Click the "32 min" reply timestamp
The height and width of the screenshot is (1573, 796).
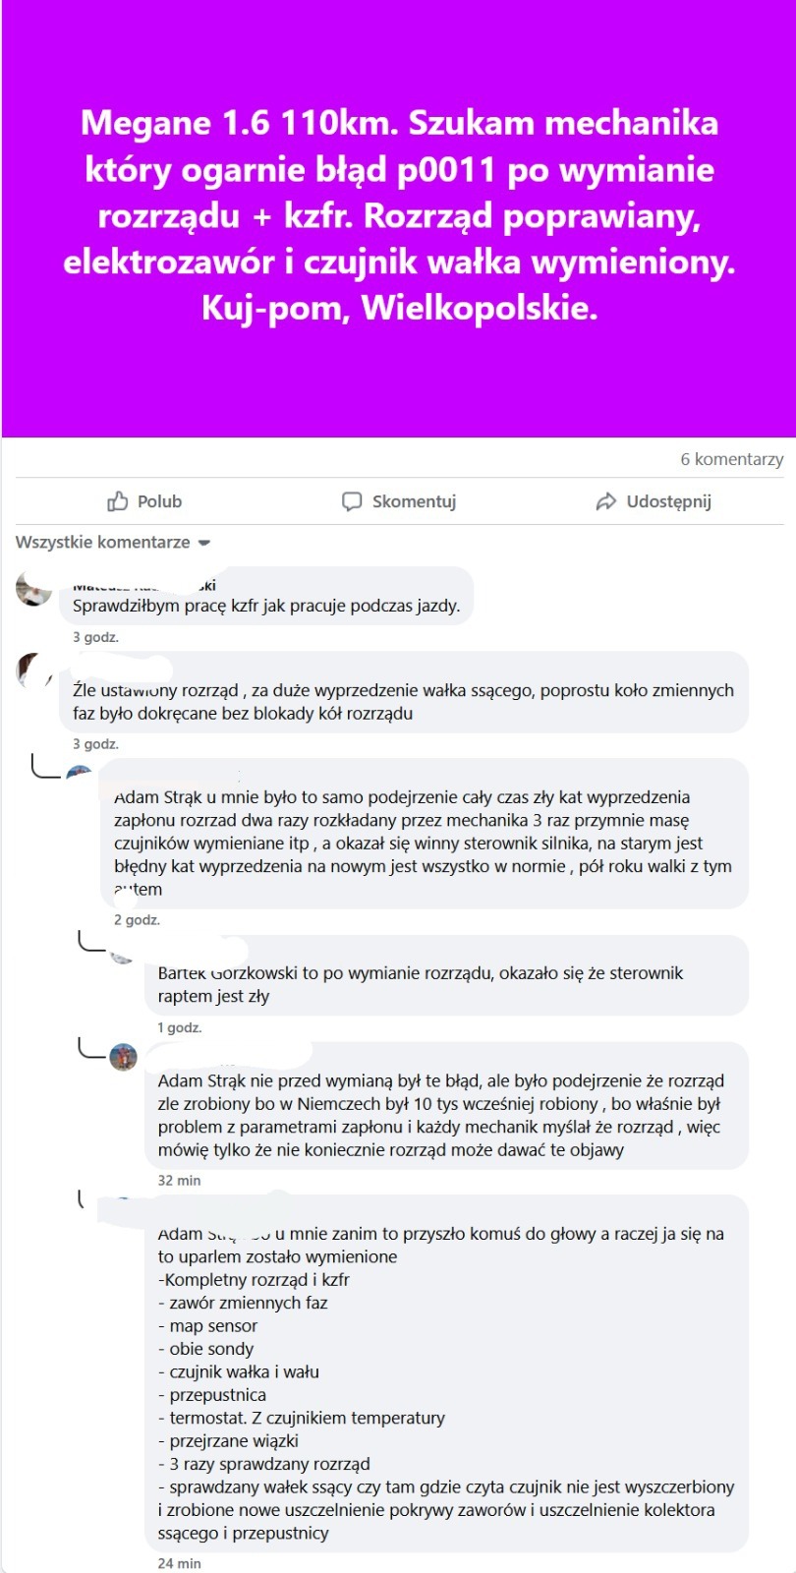179,1180
